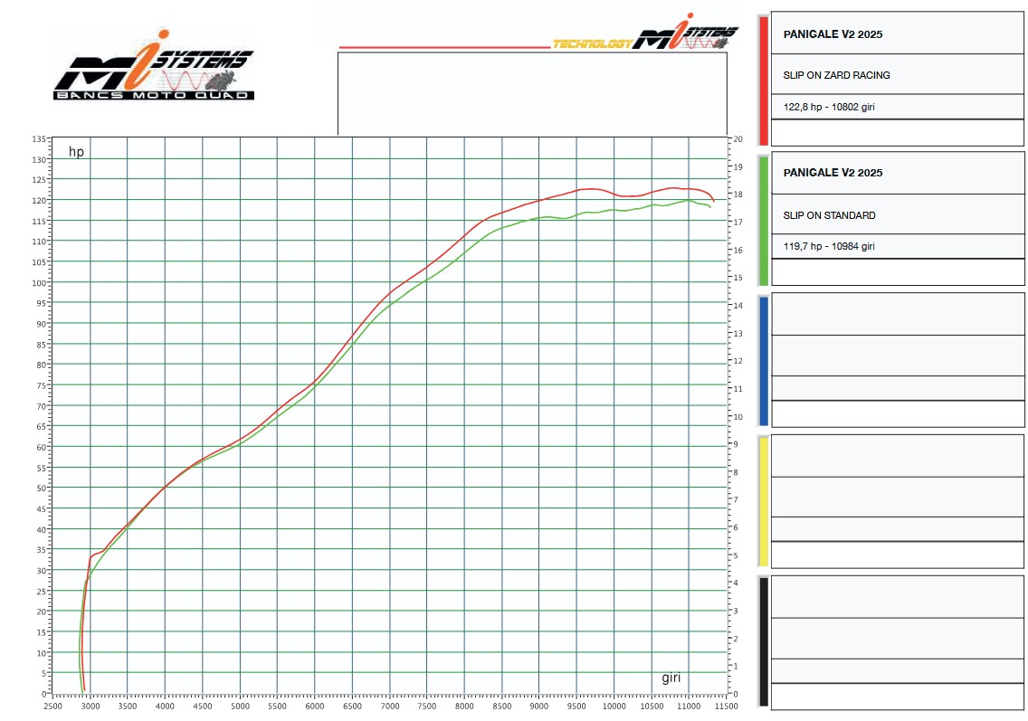Click the black color bar for fifth run

[x=763, y=641]
